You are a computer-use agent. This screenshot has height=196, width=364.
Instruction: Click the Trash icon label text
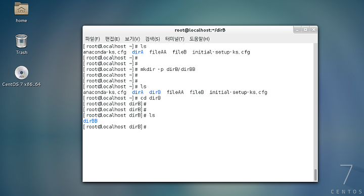pyautogui.click(x=22, y=53)
